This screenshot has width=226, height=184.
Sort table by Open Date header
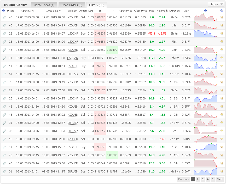27,10
